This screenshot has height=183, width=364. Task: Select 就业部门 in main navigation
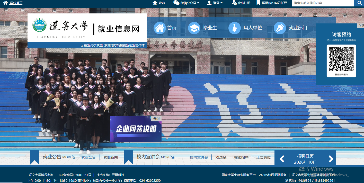(298, 28)
